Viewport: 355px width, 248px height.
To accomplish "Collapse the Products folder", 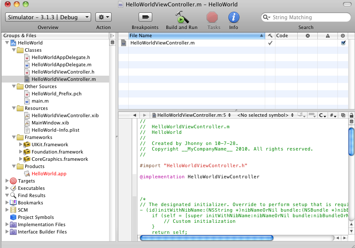I will [x=14, y=166].
